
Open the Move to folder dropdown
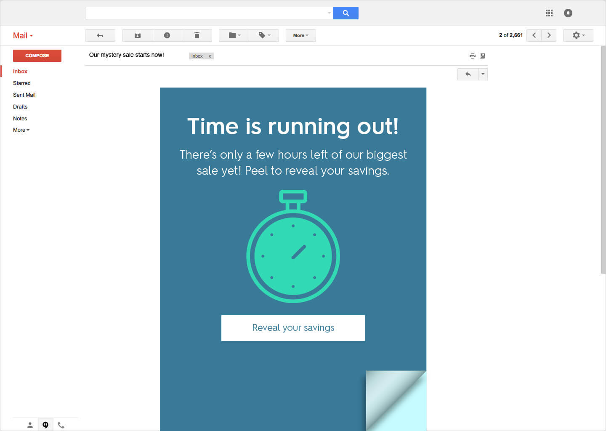pyautogui.click(x=234, y=35)
